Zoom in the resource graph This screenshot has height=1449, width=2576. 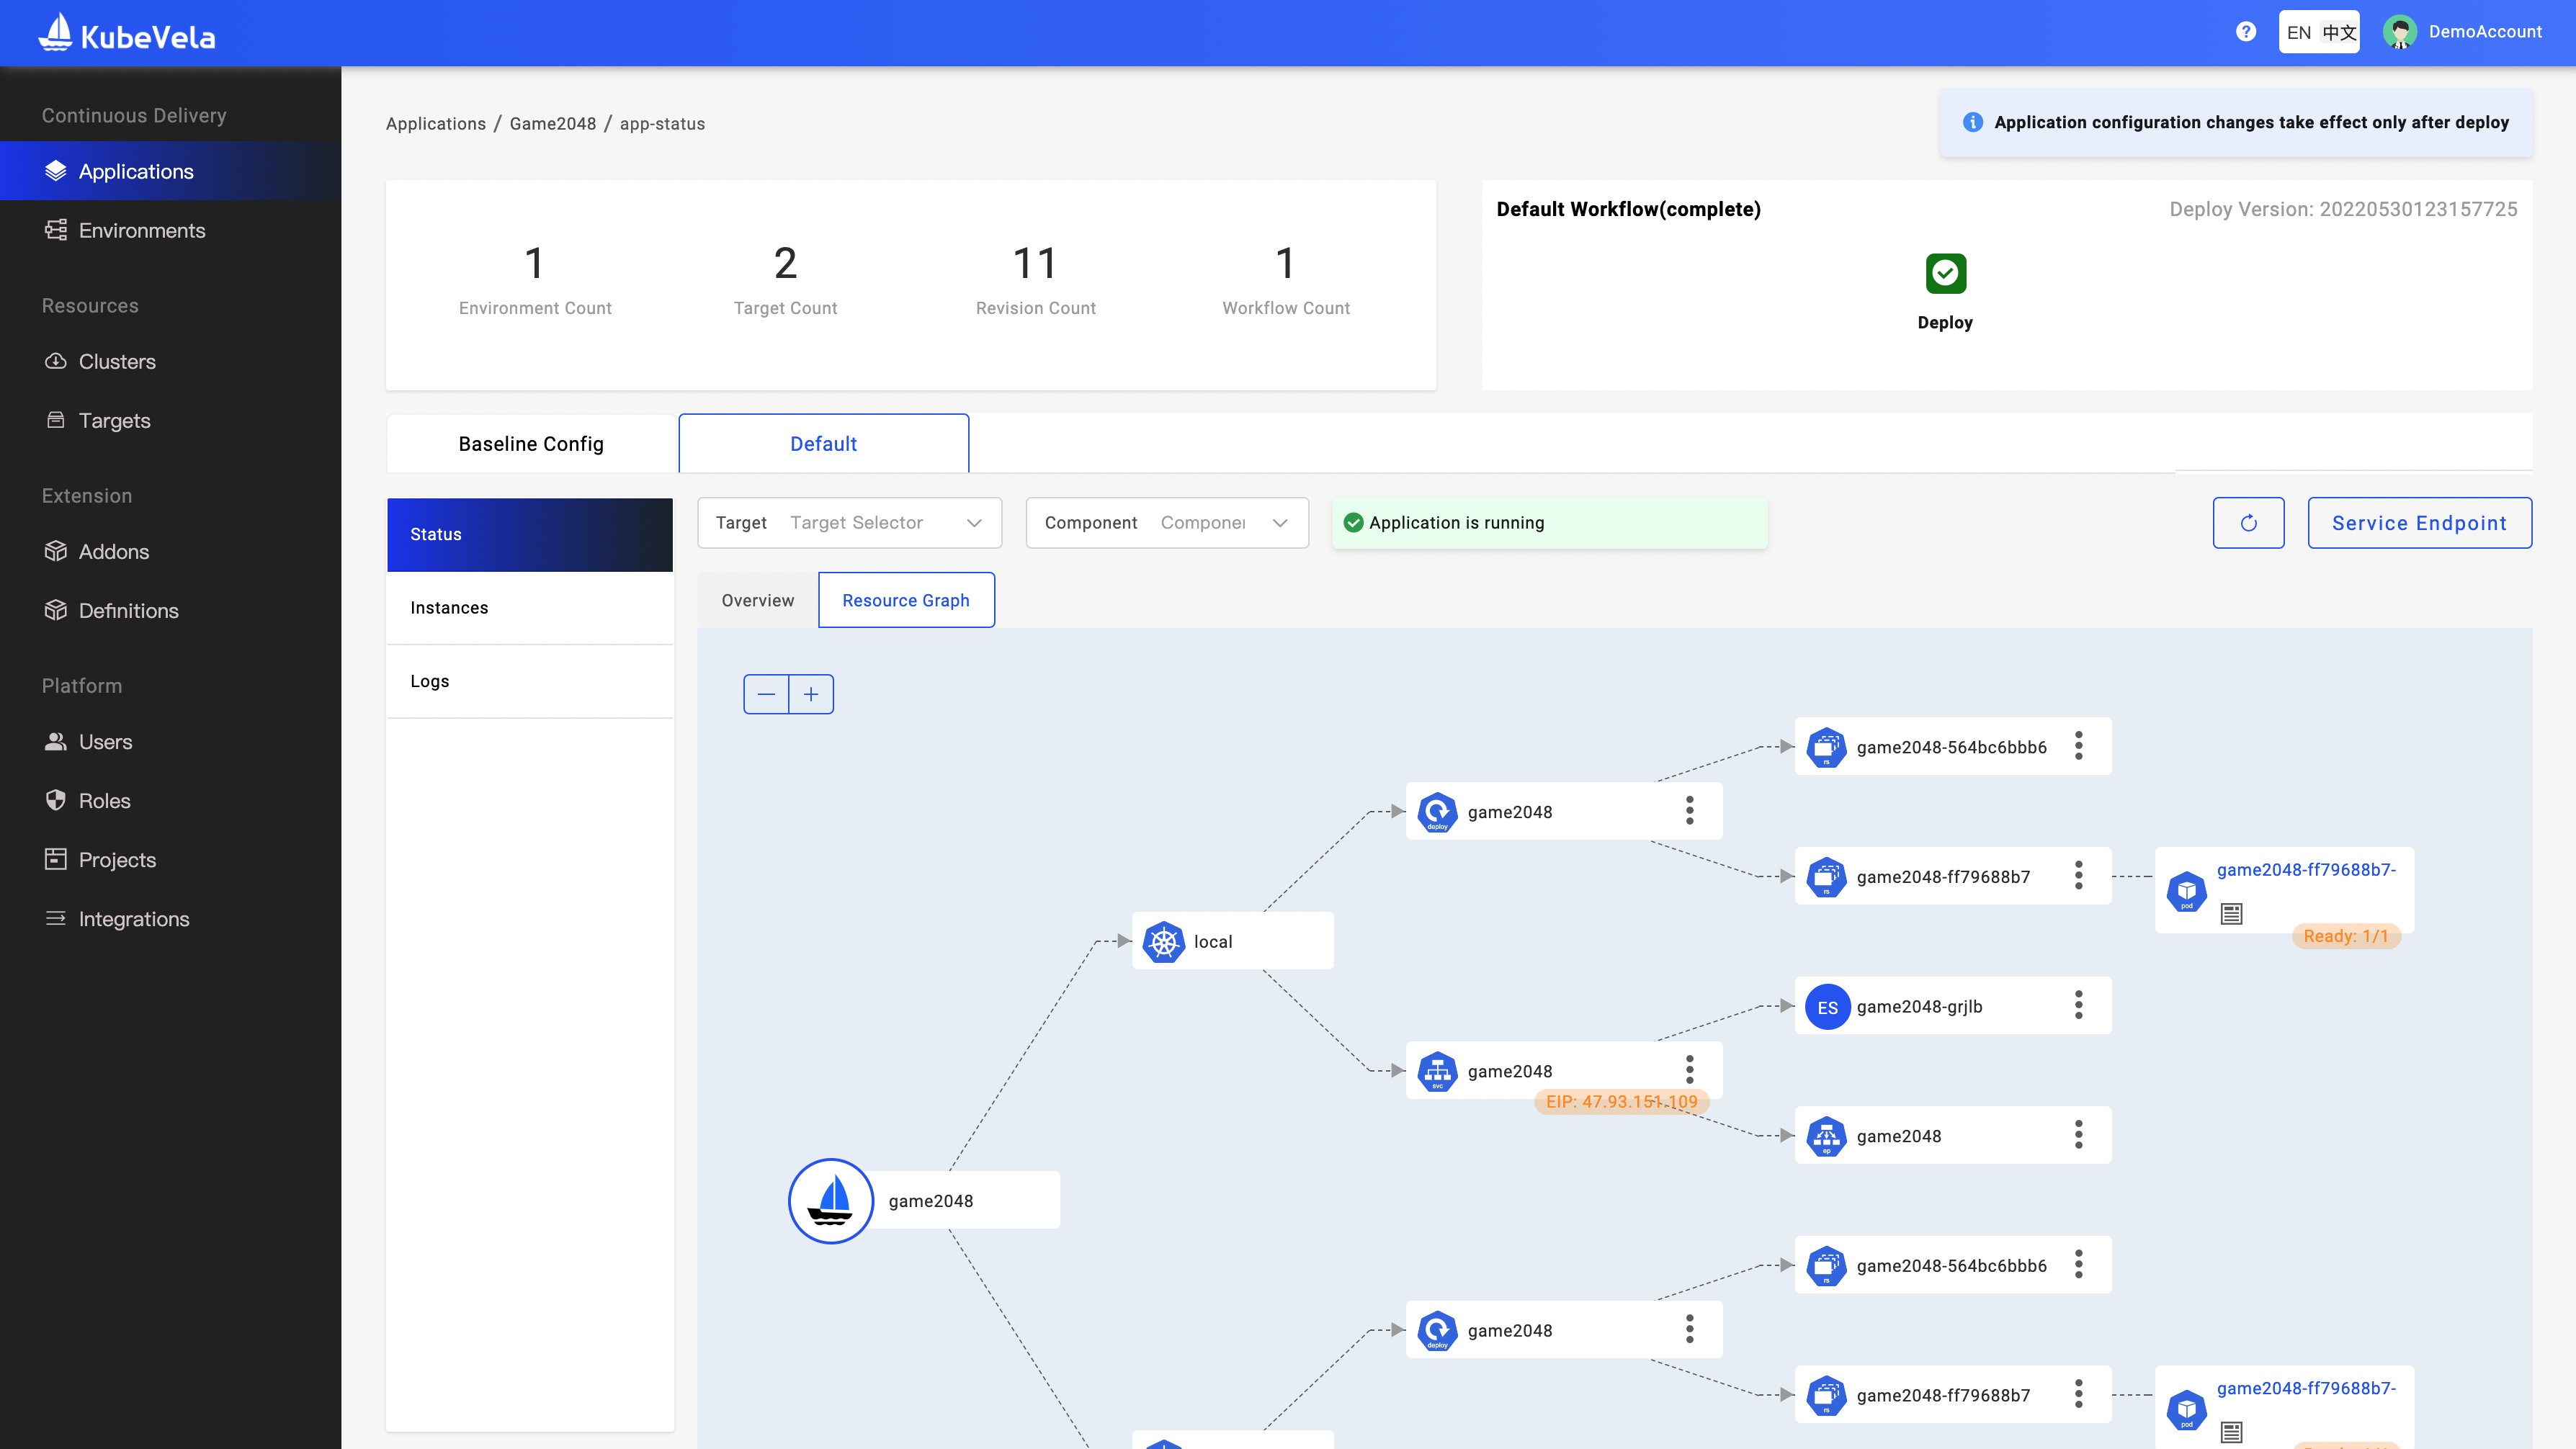coord(811,694)
